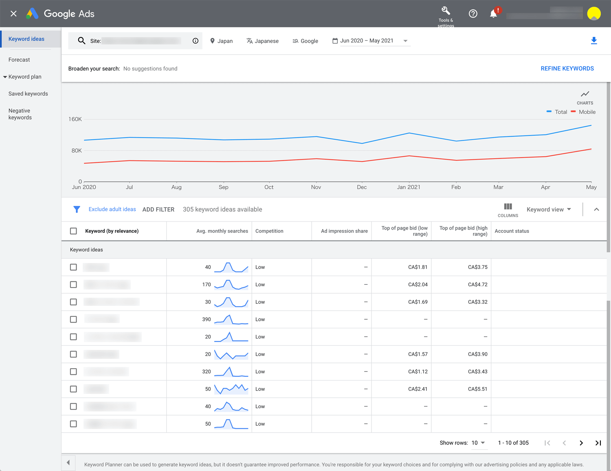This screenshot has width=611, height=471.
Task: Check the keyword row with 320 searches
Action: click(73, 371)
